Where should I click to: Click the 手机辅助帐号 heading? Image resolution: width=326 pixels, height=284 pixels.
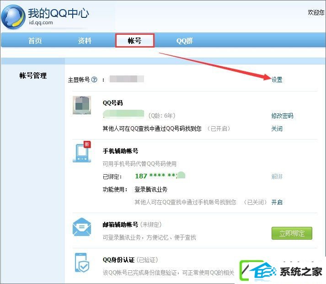point(120,151)
